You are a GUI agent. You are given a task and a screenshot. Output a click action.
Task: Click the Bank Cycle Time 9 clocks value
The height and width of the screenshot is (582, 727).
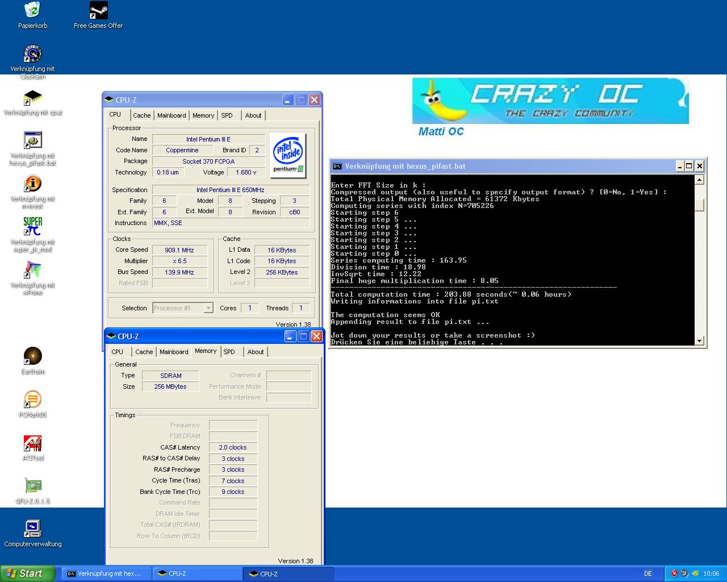coord(233,492)
